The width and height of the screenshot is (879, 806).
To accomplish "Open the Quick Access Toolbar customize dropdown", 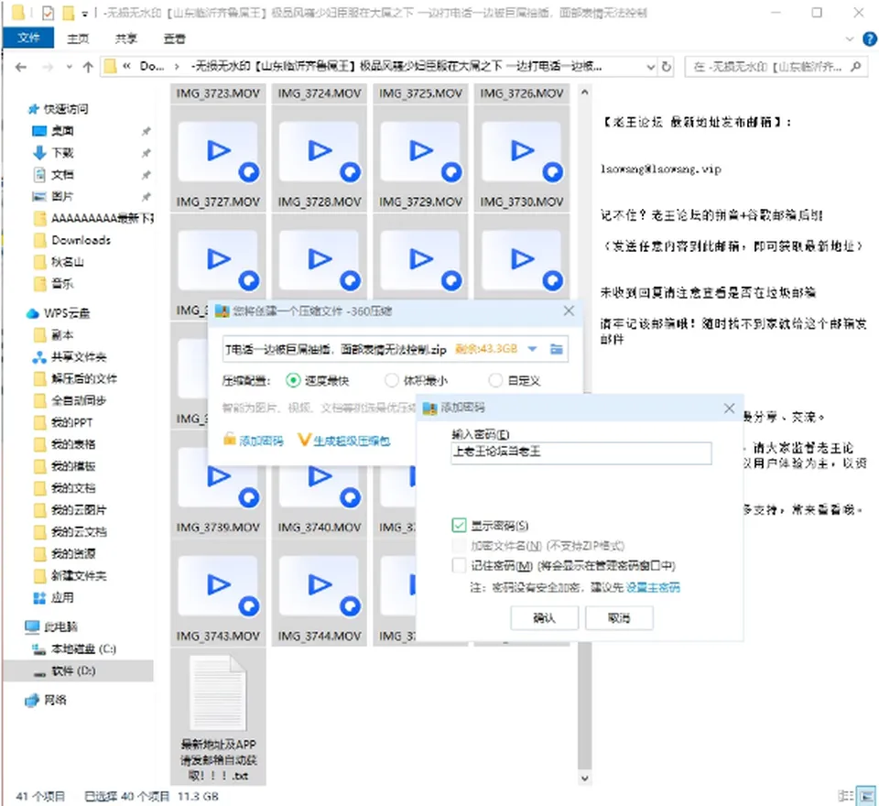I will coord(84,13).
